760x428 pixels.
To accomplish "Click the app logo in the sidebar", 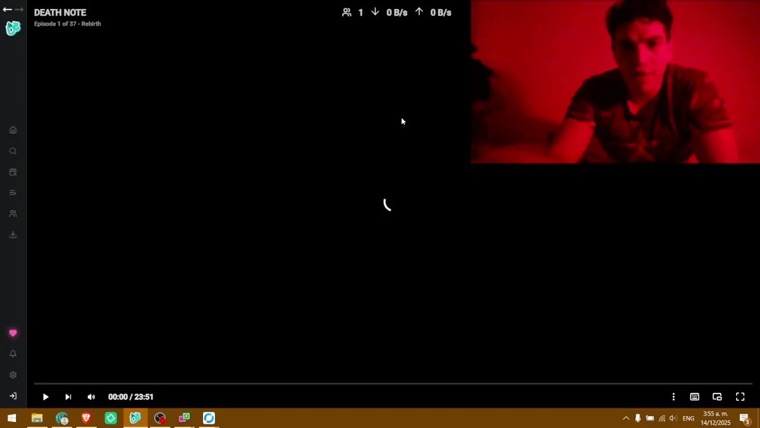I will click(x=13, y=28).
